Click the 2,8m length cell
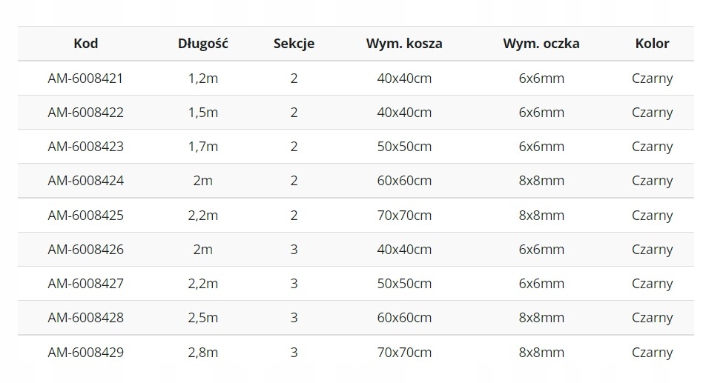The width and height of the screenshot is (706, 383). pyautogui.click(x=203, y=353)
